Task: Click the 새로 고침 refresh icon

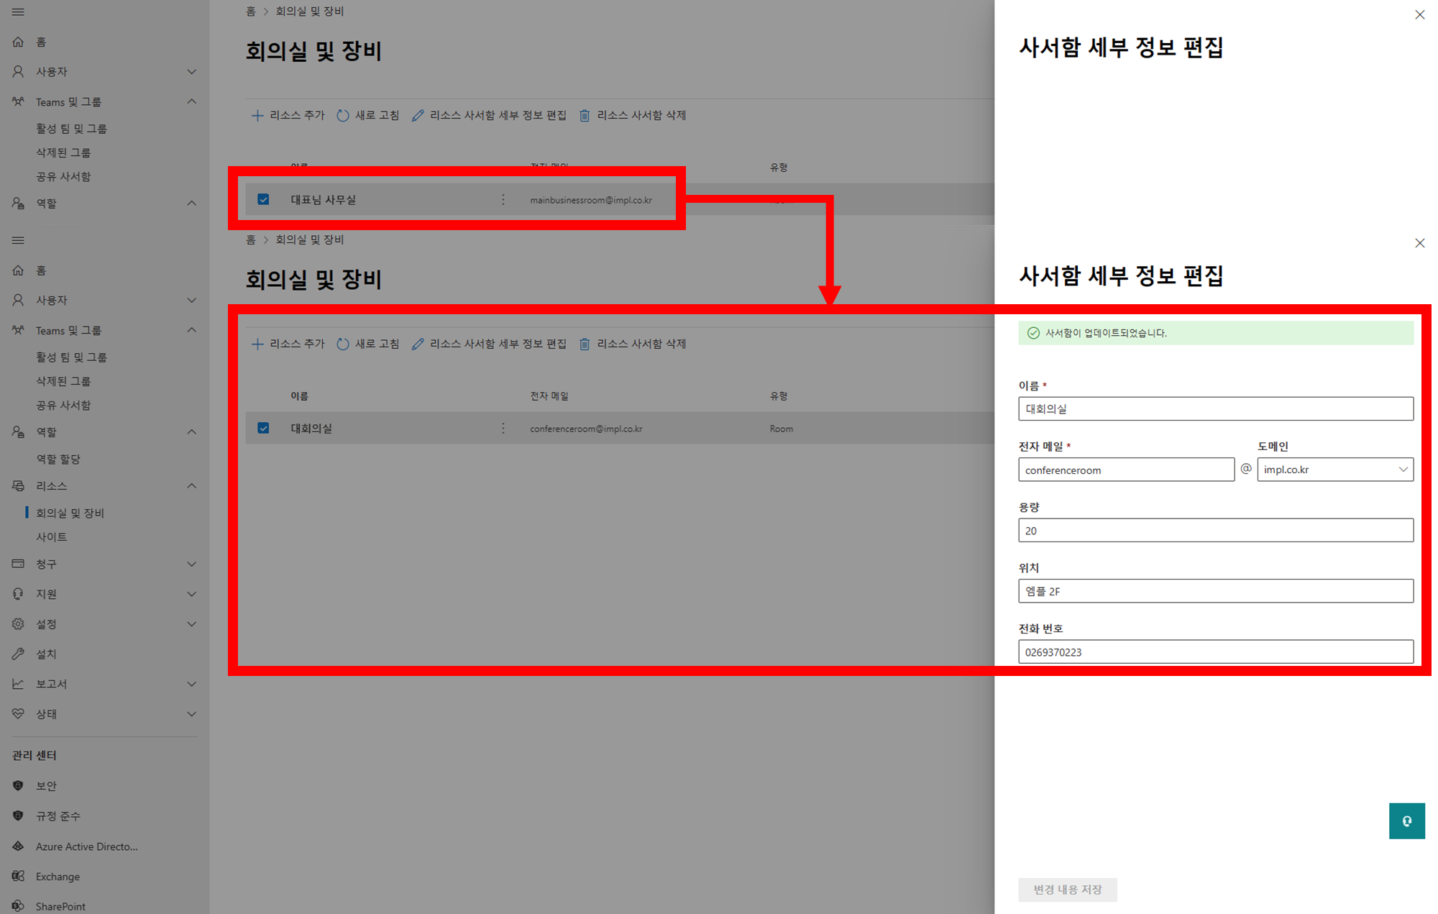Action: point(343,344)
